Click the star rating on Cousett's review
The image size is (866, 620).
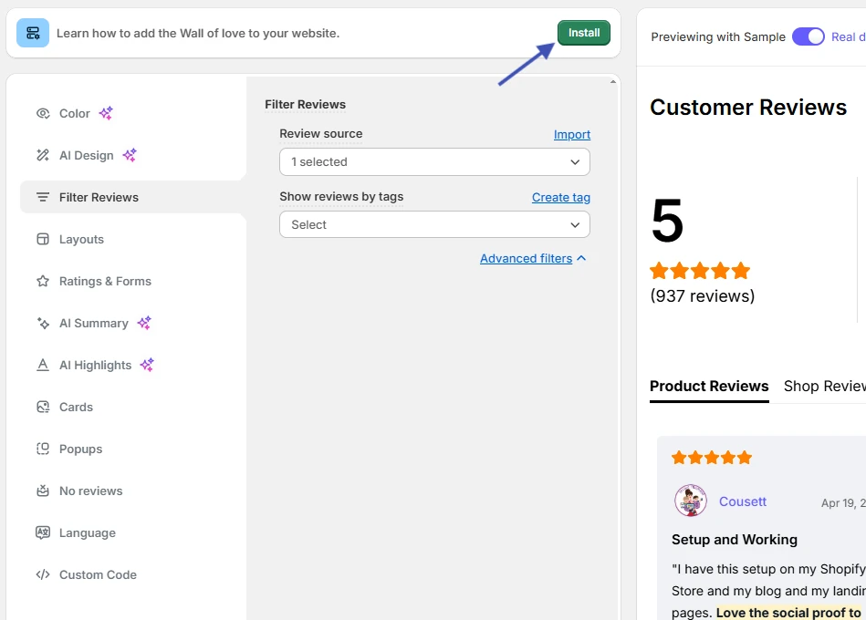[x=712, y=458]
